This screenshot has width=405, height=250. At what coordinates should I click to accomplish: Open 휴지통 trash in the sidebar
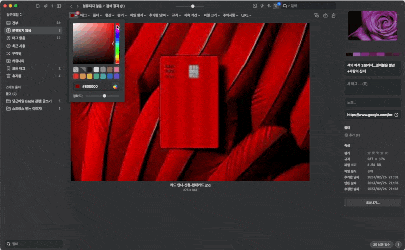(33, 76)
